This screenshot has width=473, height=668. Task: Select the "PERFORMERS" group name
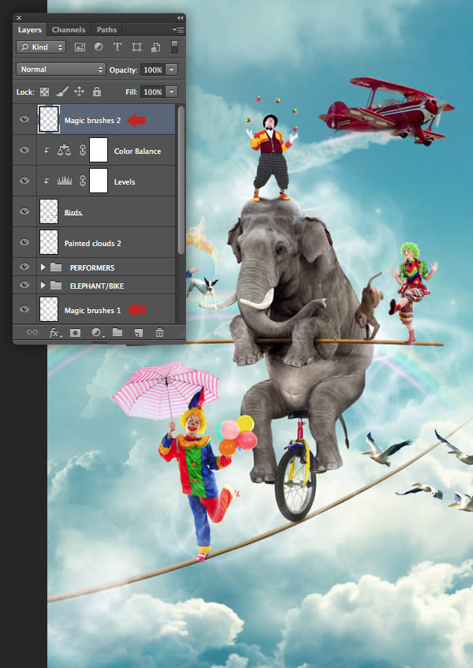pos(92,268)
